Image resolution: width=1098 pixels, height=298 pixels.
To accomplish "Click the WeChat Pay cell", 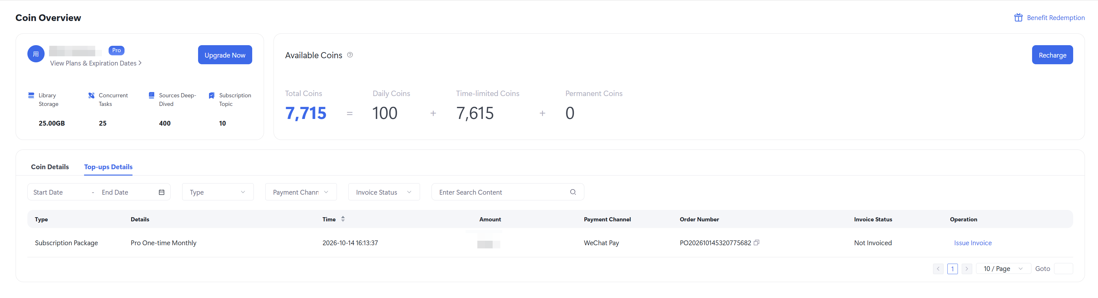I will 601,243.
